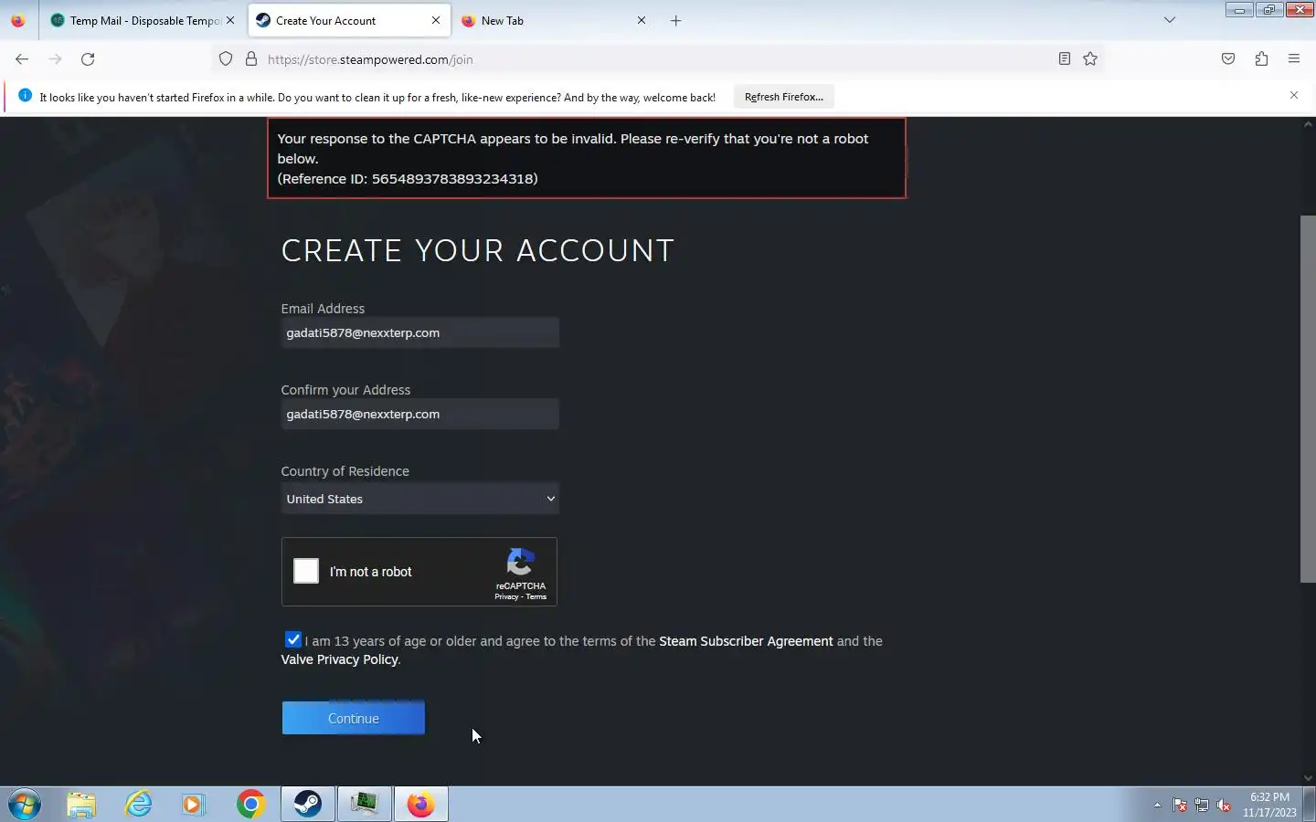1316x822 pixels.
Task: Open the reCAPTCHA Privacy link
Action: 506,596
